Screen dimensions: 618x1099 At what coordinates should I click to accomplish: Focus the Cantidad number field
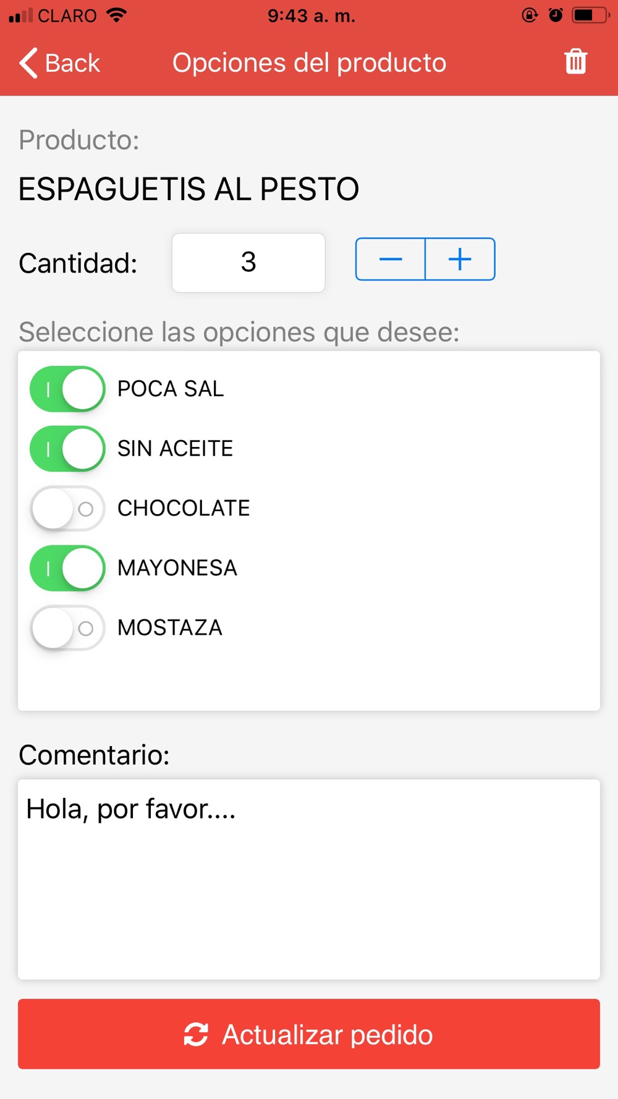click(248, 263)
